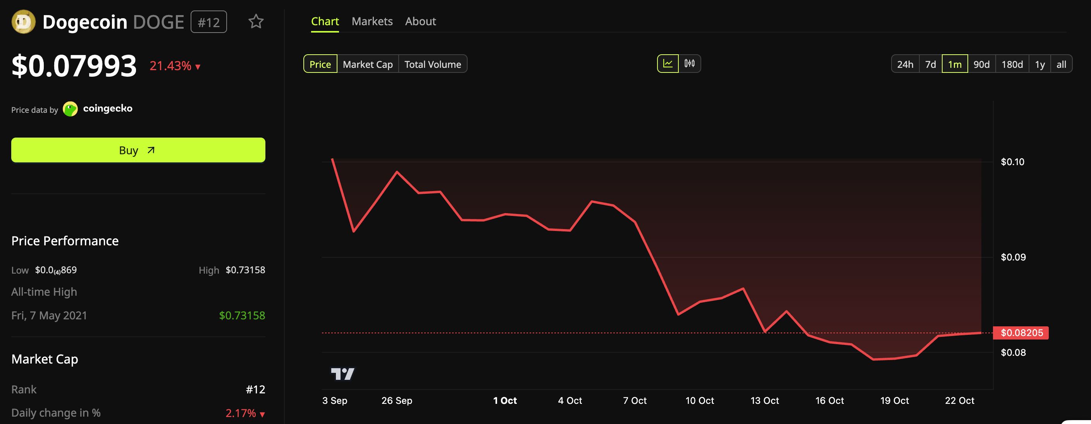This screenshot has height=424, width=1091.
Task: Click the $0.09 price axis label
Action: coord(1013,257)
